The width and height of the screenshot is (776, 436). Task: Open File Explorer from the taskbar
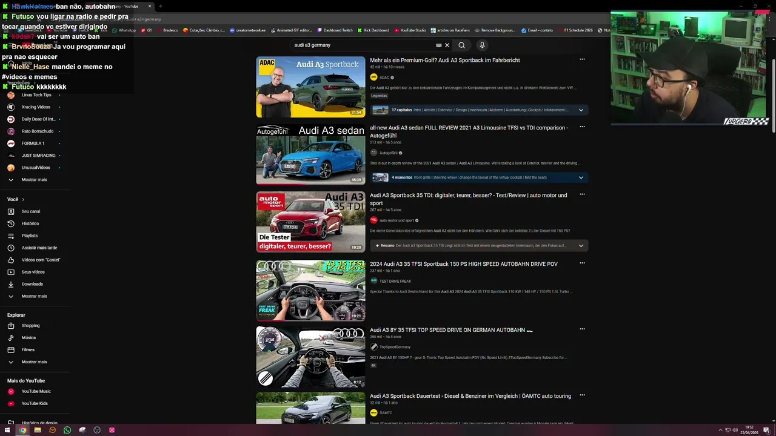(38, 430)
